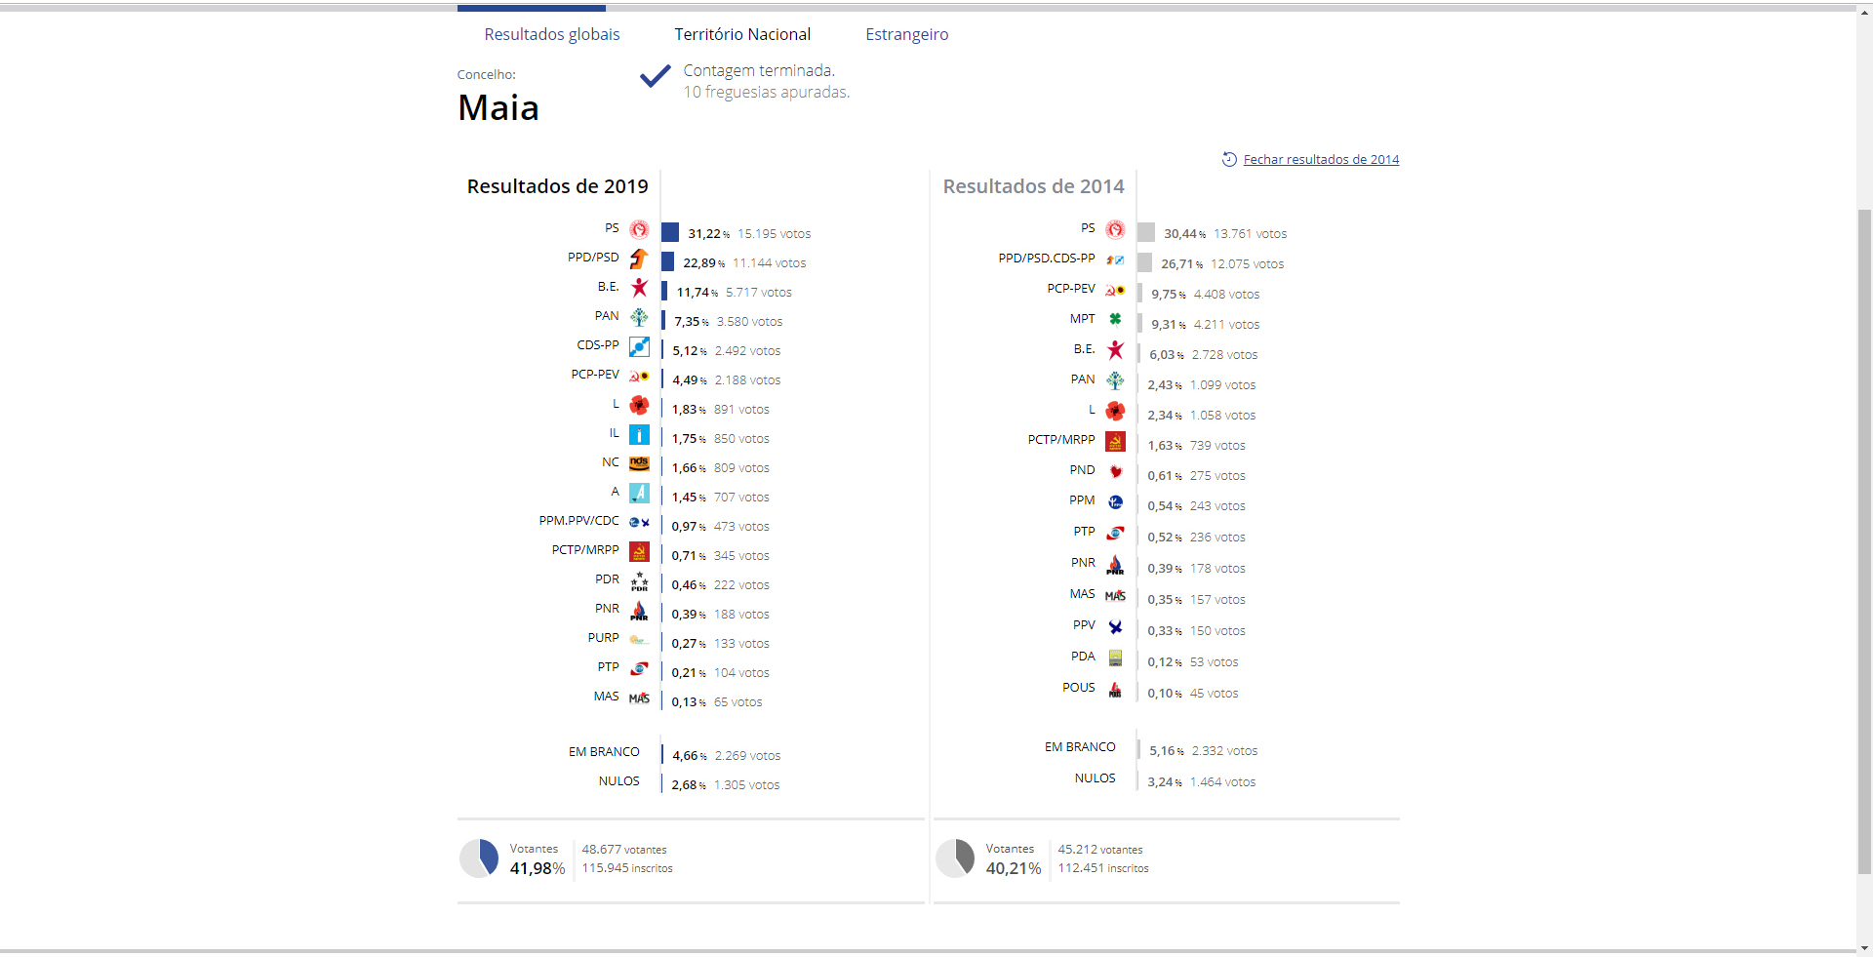Click the page vertical scrollbar

point(1864,541)
